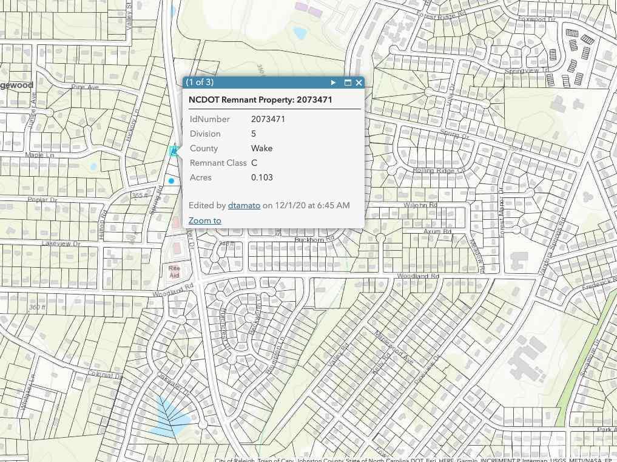
Task: Select the popup title NCDOT Remnant Property: 2073471
Action: pos(260,100)
